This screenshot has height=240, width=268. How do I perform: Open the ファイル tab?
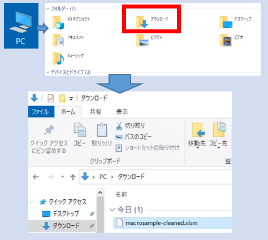pyautogui.click(x=41, y=112)
